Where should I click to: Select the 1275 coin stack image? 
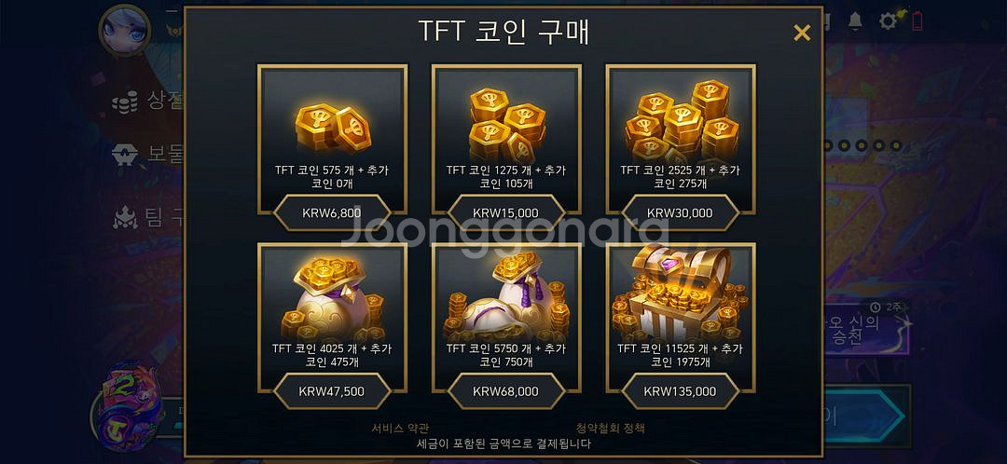[x=506, y=124]
